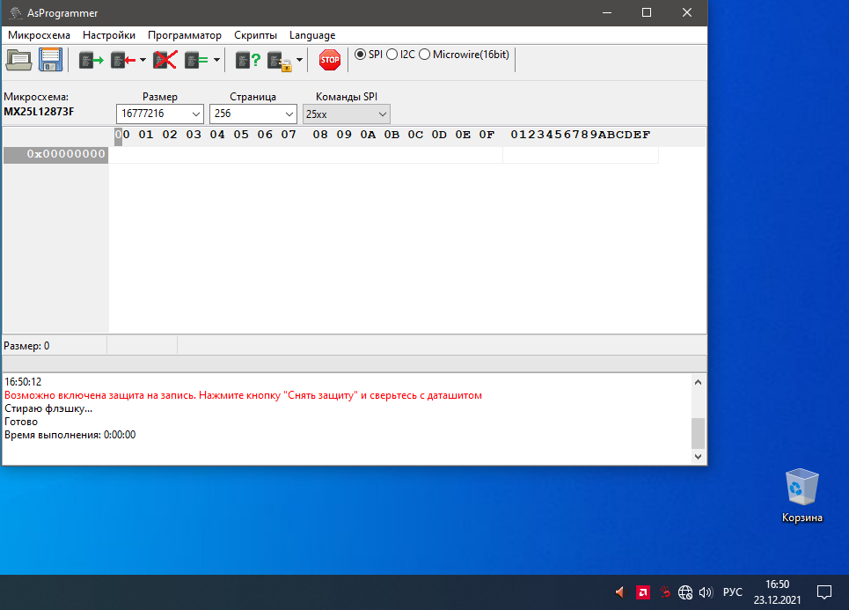The height and width of the screenshot is (610, 849).
Task: Click the red STOP button icon
Action: (x=330, y=60)
